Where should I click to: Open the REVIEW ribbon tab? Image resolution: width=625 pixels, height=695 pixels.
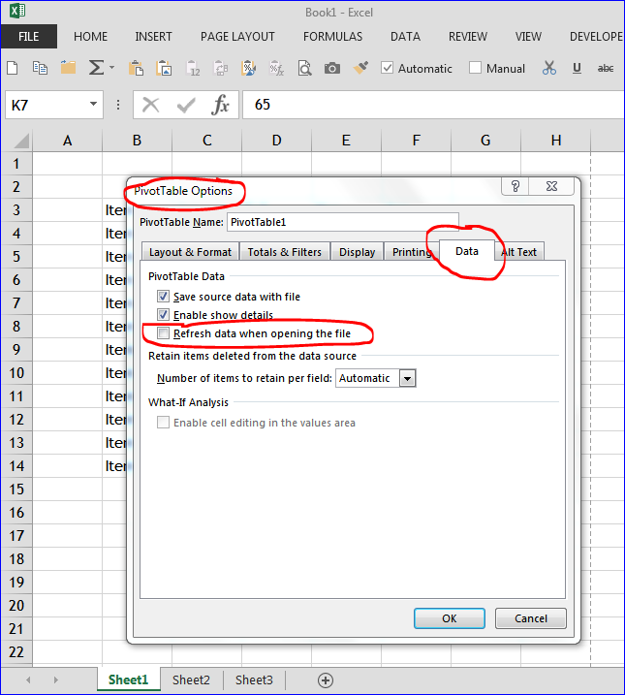pos(468,36)
